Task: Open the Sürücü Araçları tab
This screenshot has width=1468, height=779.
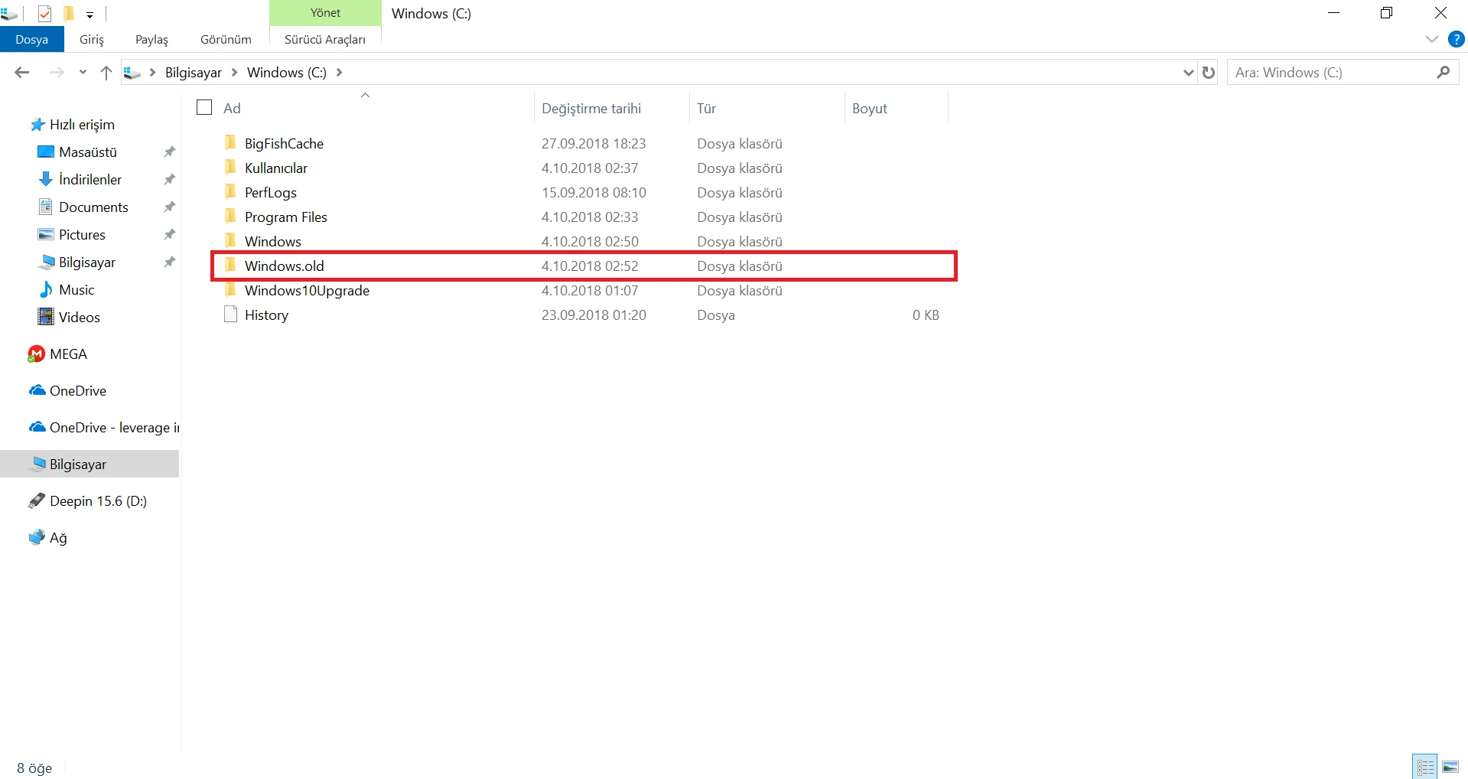Action: pyautogui.click(x=325, y=39)
